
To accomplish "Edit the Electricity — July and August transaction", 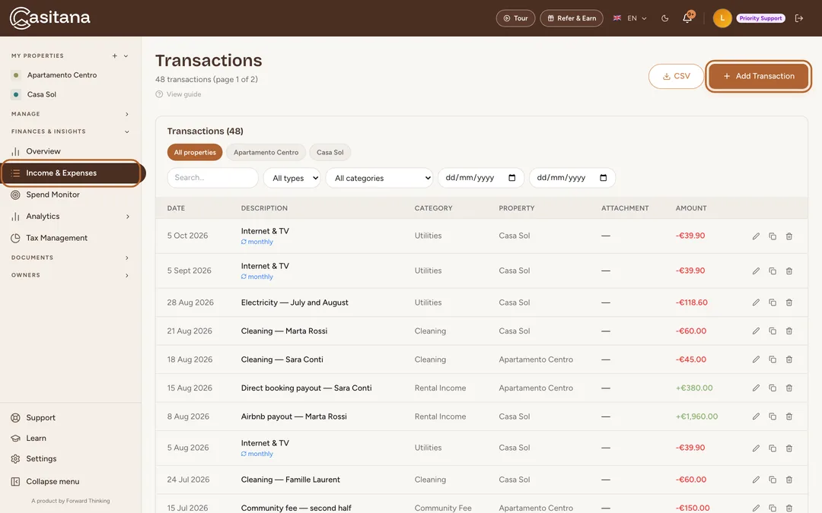I will pyautogui.click(x=756, y=302).
